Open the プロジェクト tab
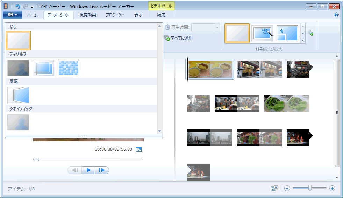 pyautogui.click(x=115, y=15)
